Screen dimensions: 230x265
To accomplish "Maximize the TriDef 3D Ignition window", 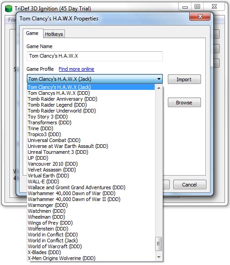I will 197,7.
